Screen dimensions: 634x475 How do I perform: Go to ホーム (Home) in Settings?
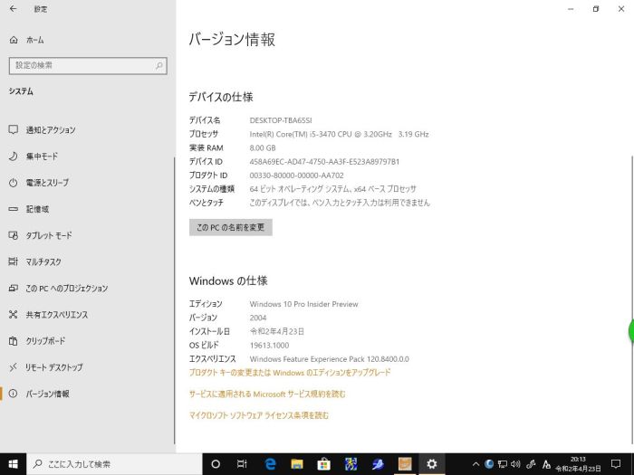pos(34,40)
